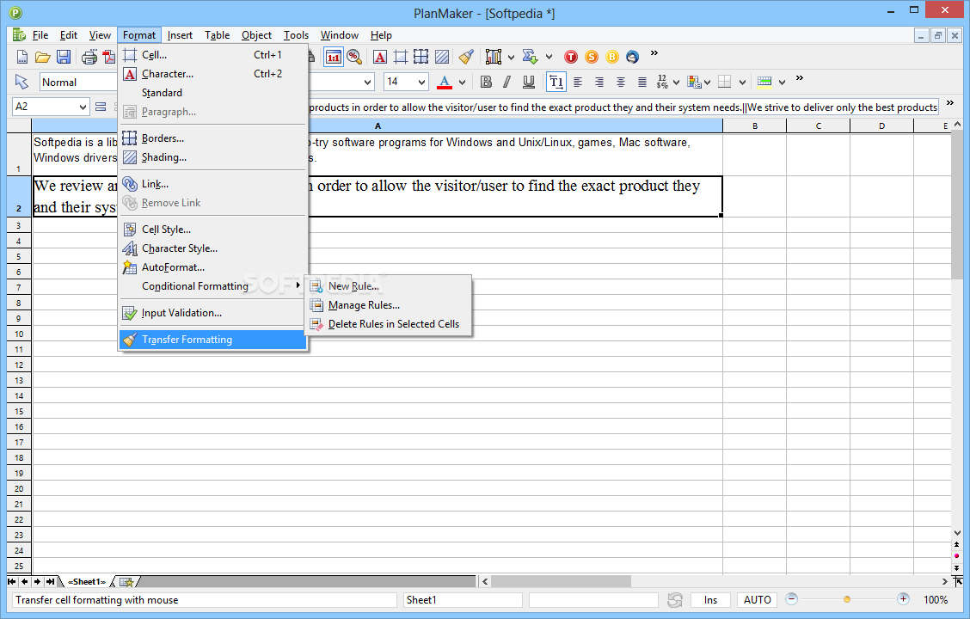Click the orange S application icon

pyautogui.click(x=592, y=58)
